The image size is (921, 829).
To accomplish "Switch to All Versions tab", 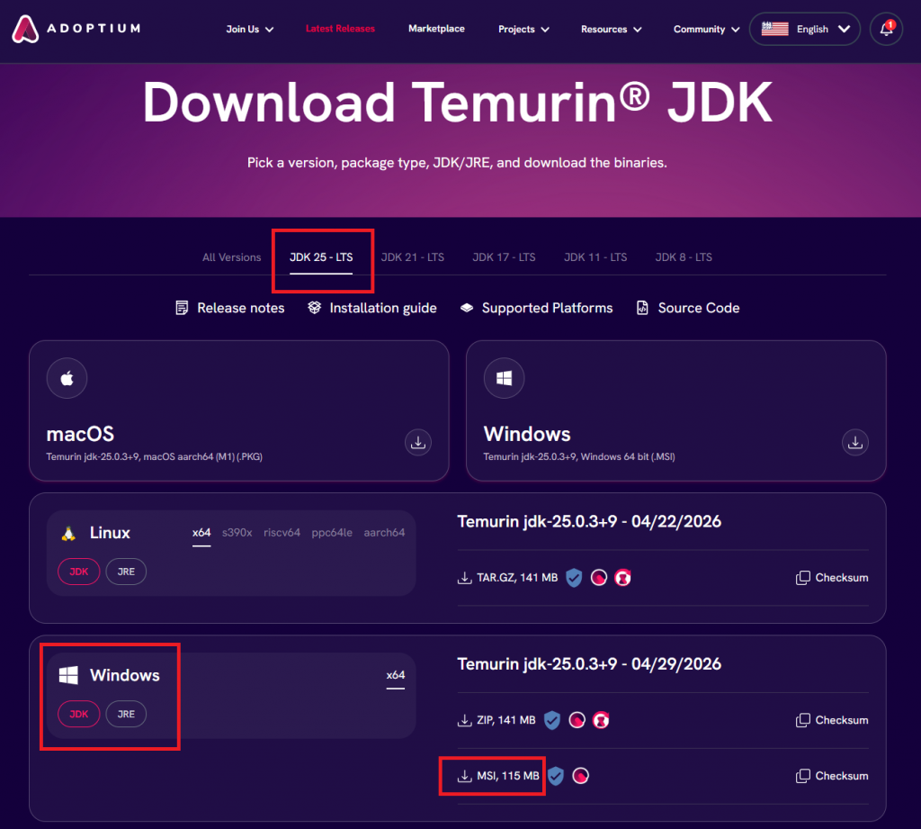I will coord(231,257).
